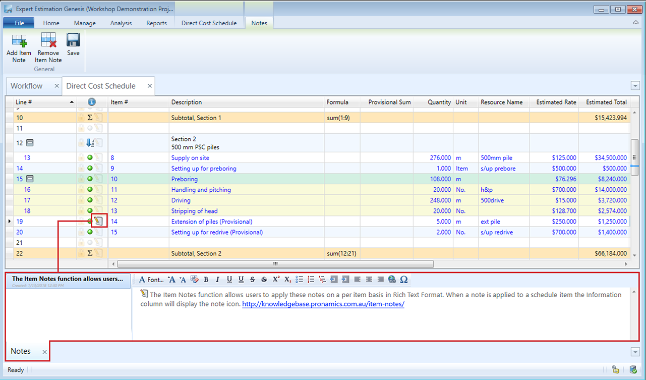
Task: Open the note icon on line 19
Action: (x=99, y=221)
